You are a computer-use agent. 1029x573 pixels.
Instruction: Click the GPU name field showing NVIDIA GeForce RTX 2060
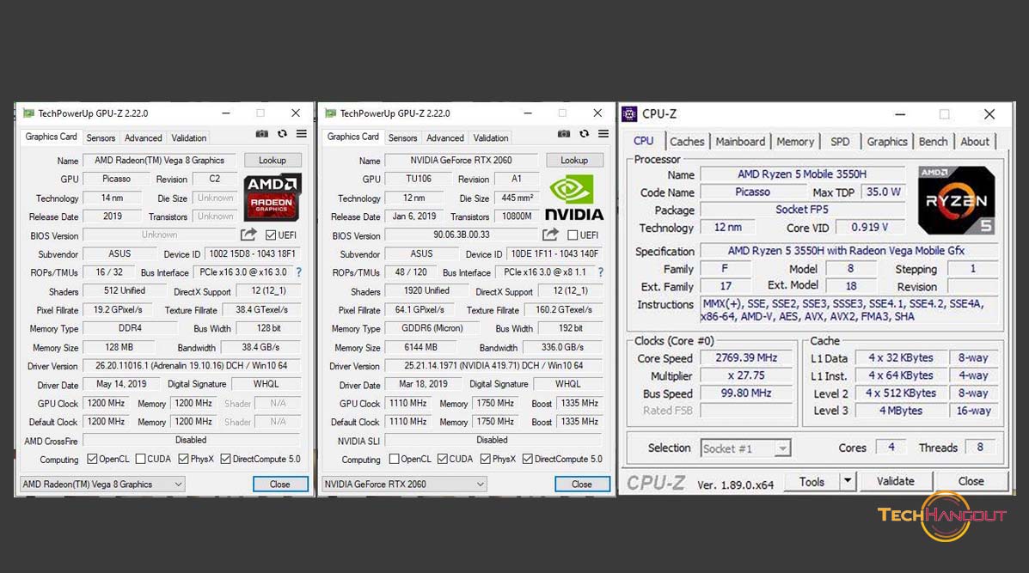pos(462,160)
